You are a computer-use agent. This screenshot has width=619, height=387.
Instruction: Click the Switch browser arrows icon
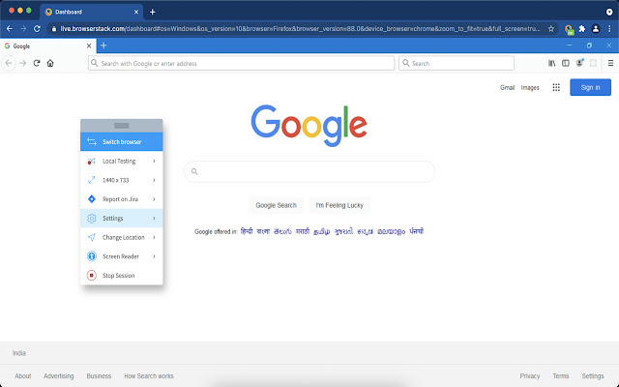[92, 141]
